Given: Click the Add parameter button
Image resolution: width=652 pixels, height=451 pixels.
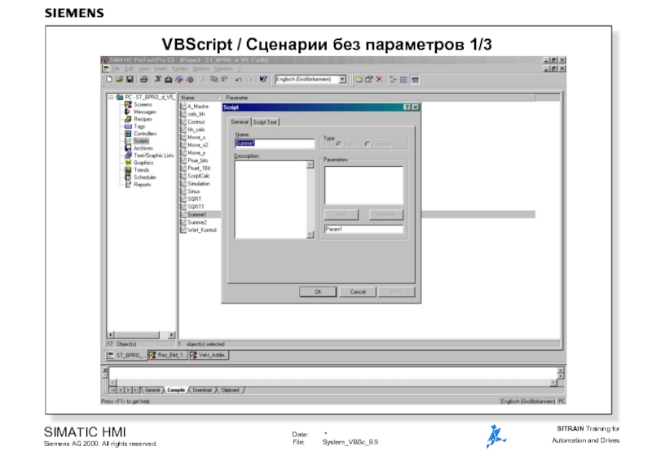Looking at the screenshot, I should [341, 215].
